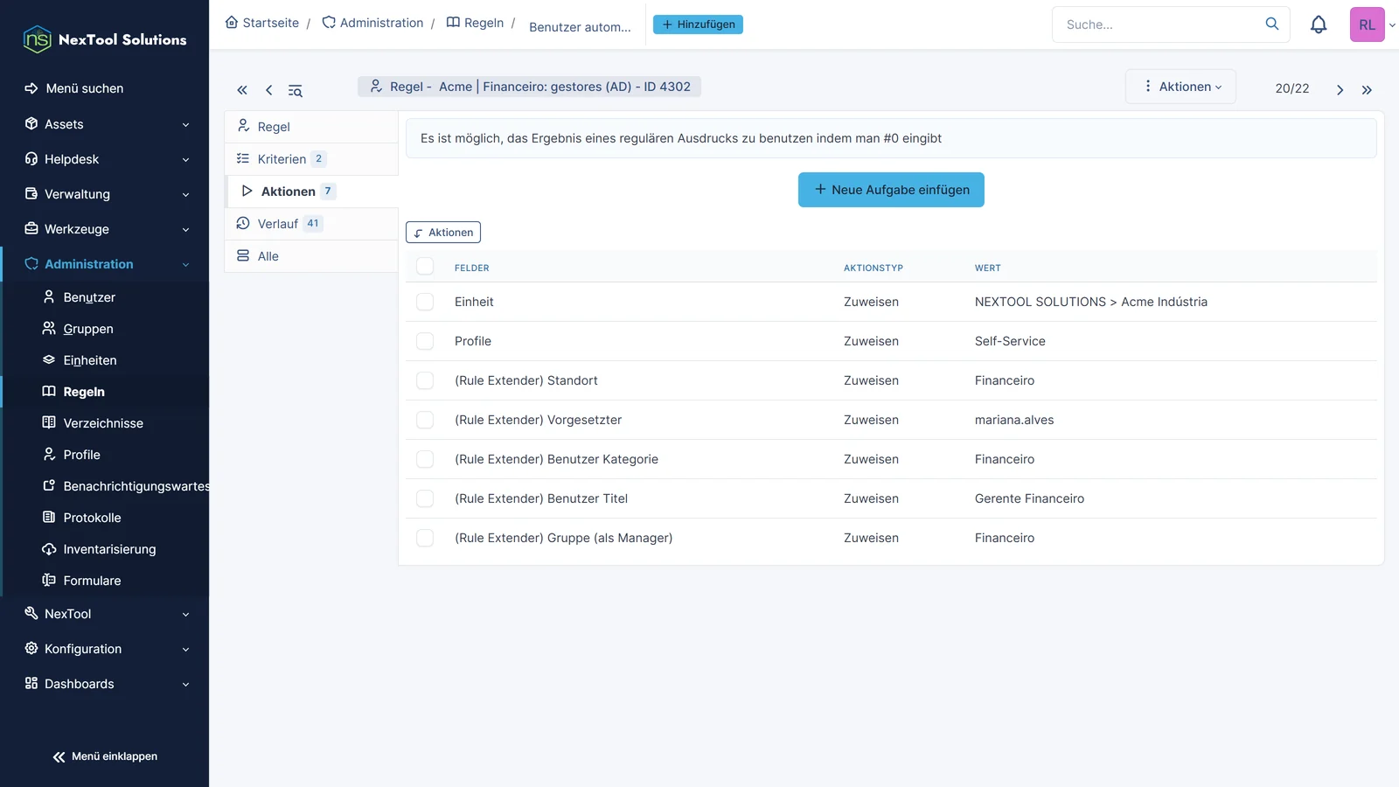Viewport: 1399px width, 787px height.
Task: Go to previous record arrow
Action: (x=268, y=90)
